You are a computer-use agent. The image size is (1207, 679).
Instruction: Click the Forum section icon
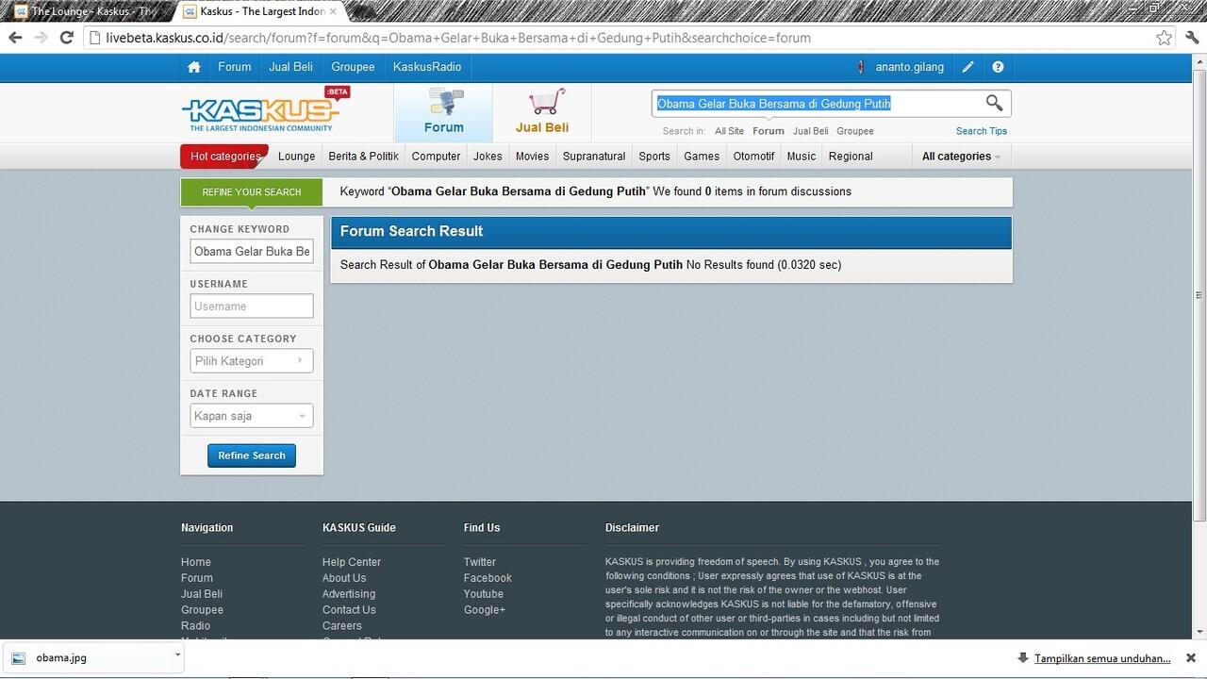[x=444, y=102]
